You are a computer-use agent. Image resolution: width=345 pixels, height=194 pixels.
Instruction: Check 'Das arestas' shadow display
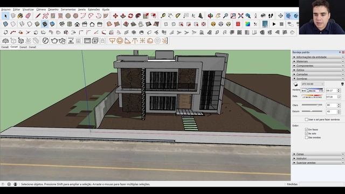306,137
